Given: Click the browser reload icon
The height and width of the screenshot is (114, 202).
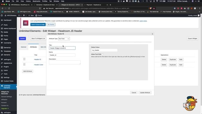Looking at the screenshot, I should coord(9,8).
